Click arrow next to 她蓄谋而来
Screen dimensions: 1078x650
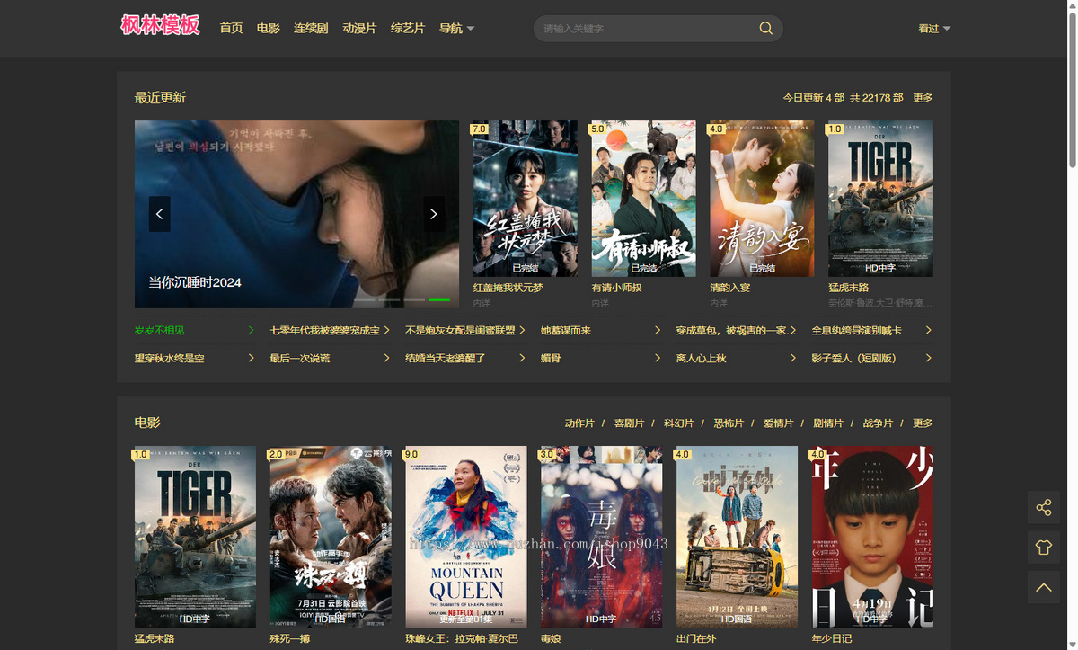[x=658, y=331]
